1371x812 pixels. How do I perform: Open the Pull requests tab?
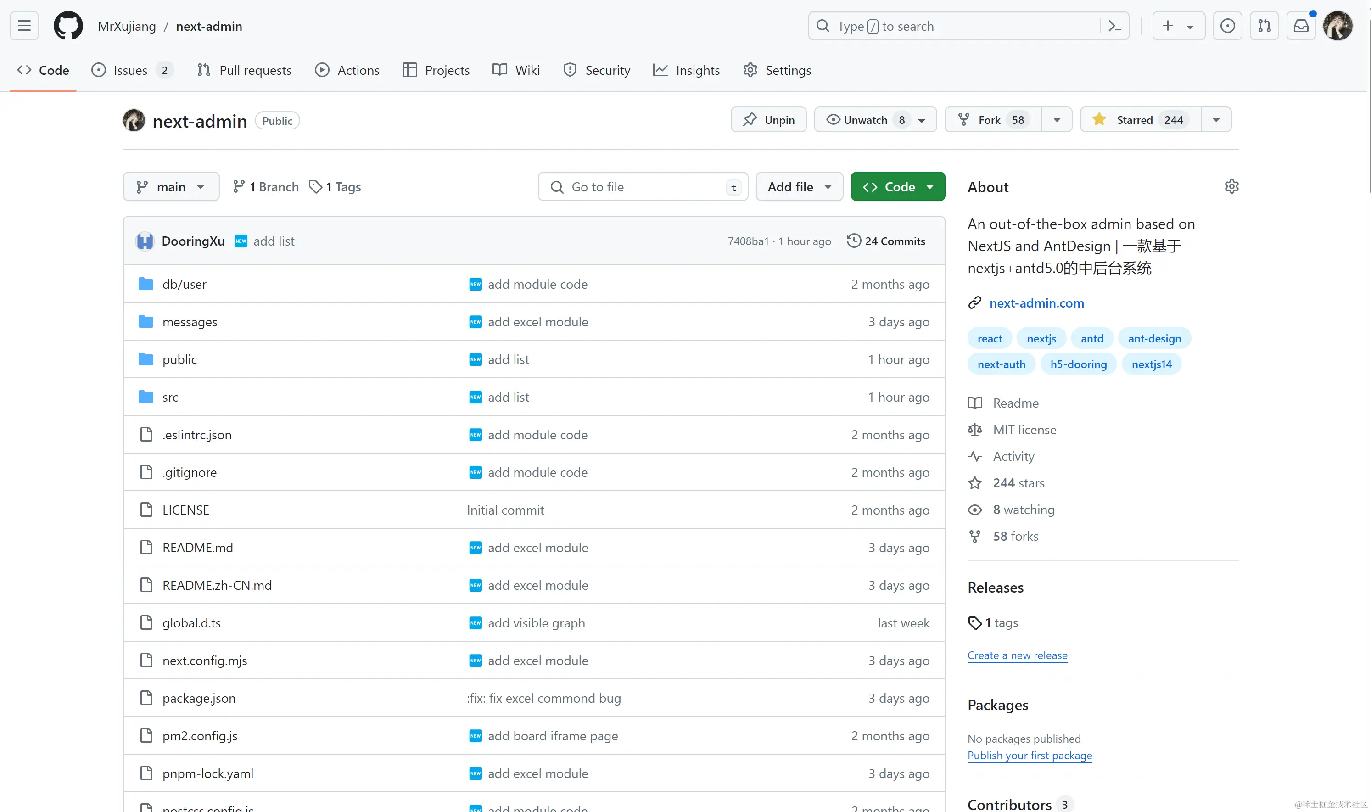click(x=245, y=70)
